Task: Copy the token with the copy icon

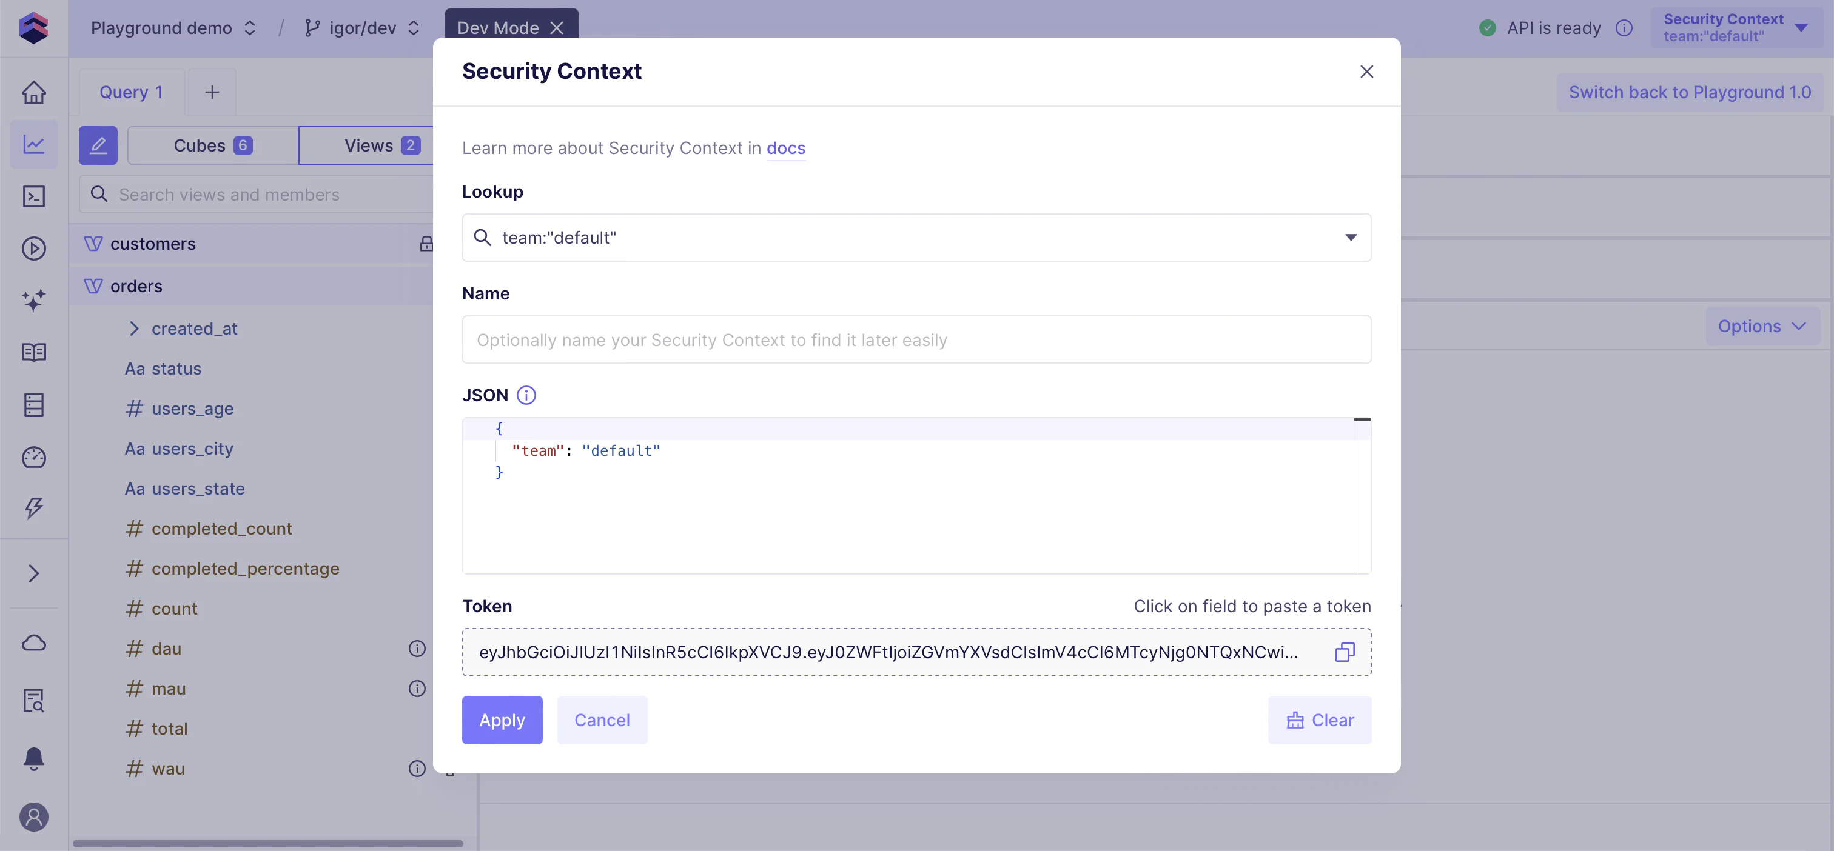Action: click(1344, 652)
